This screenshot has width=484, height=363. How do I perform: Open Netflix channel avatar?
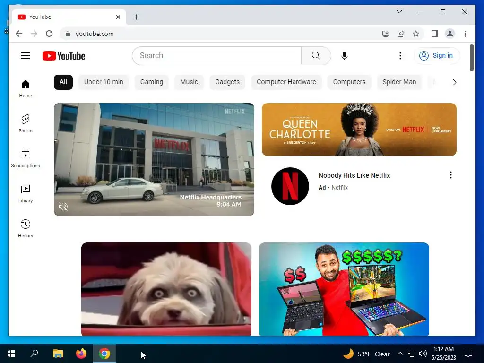(290, 186)
